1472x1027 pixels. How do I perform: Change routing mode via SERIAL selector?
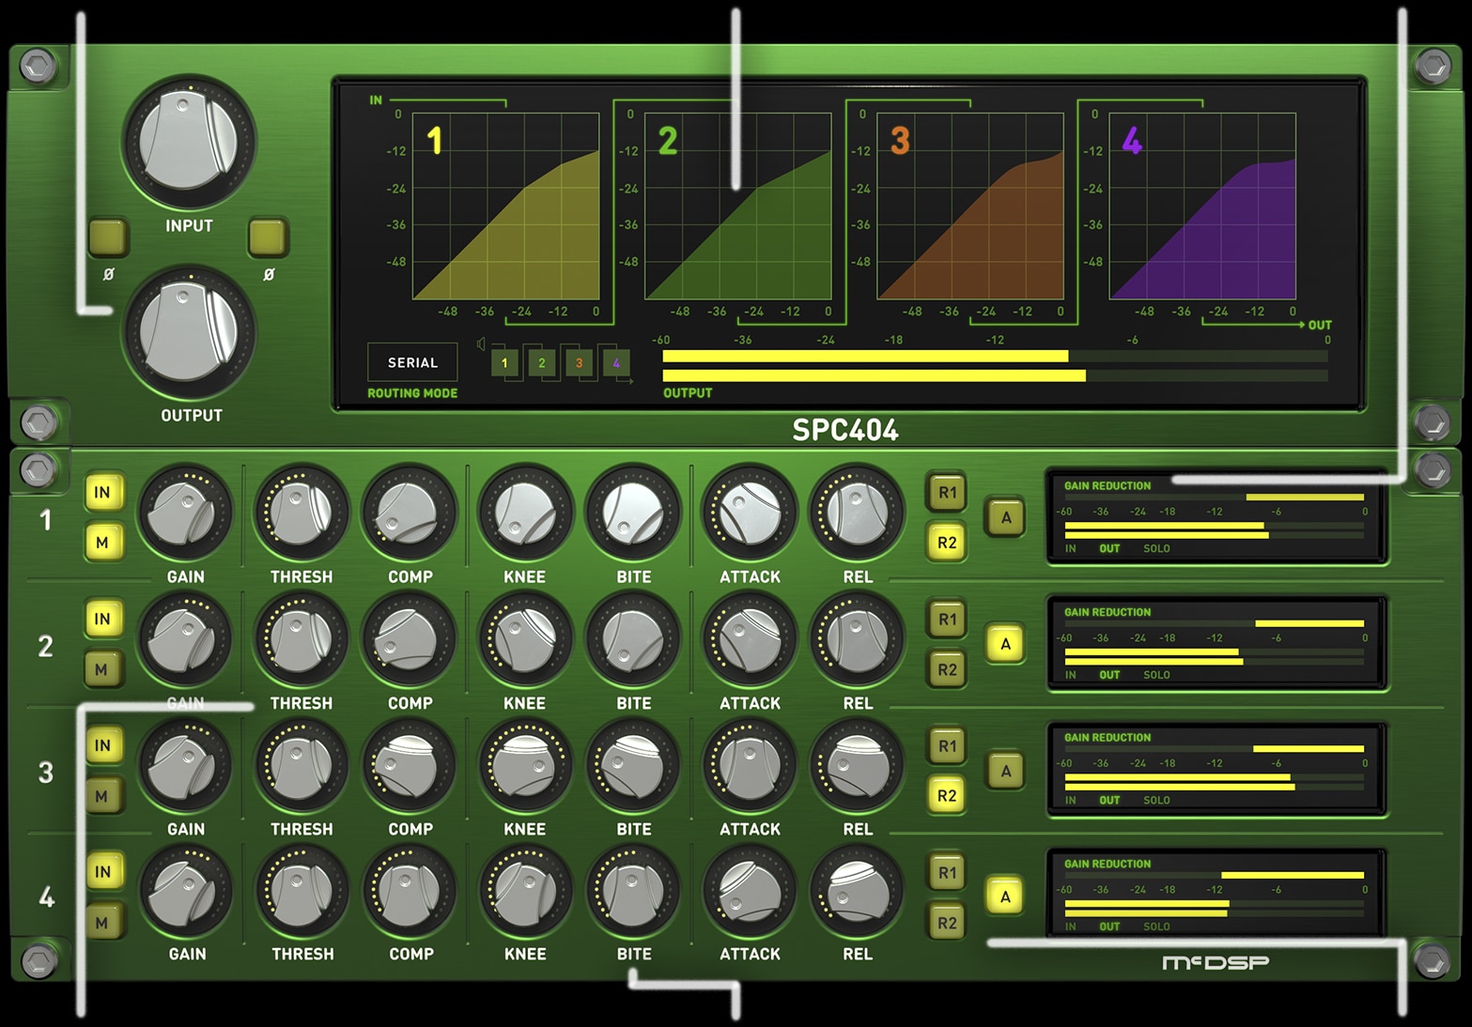[412, 362]
